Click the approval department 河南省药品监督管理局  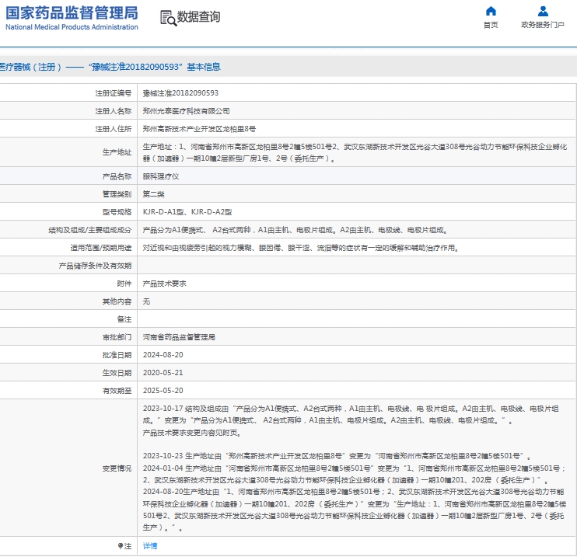179,337
